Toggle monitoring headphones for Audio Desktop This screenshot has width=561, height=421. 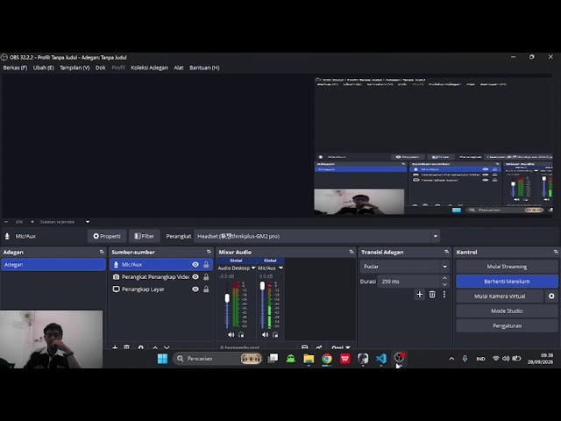pos(241,335)
